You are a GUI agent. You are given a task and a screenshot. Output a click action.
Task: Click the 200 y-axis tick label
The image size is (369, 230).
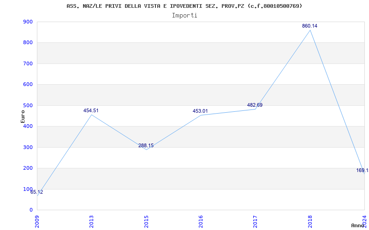[x=28, y=168]
